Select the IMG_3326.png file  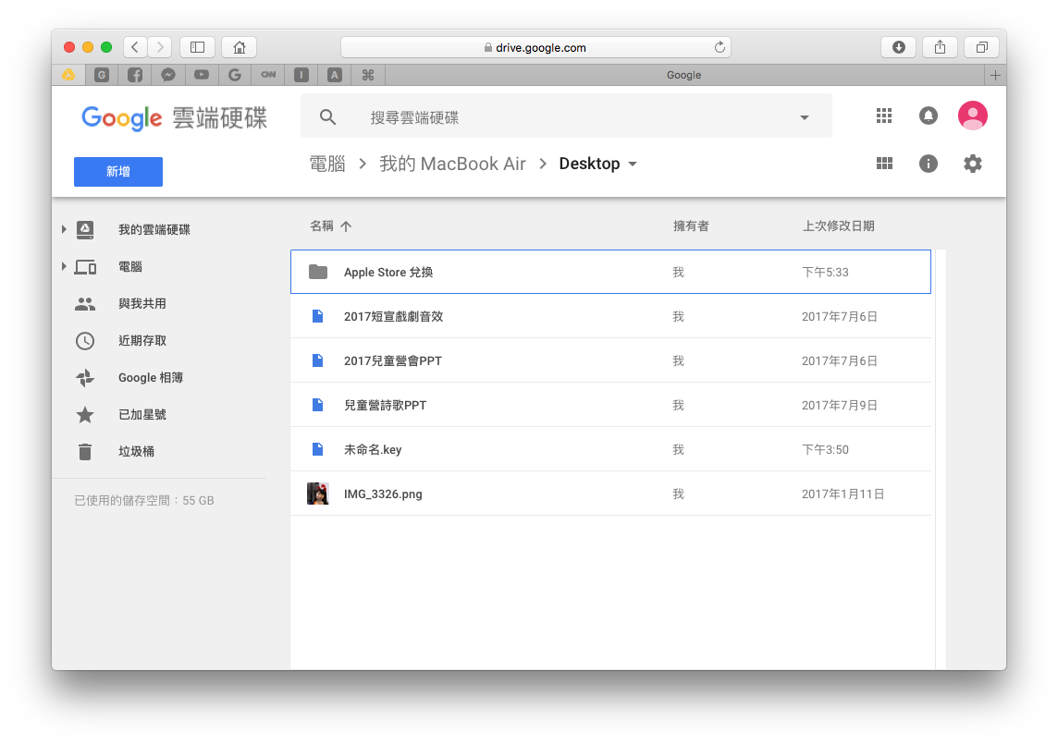point(610,494)
